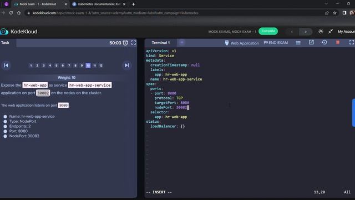Screen dimensions: 355x200
Task: Click the browser home button
Action: [x=19, y=13]
